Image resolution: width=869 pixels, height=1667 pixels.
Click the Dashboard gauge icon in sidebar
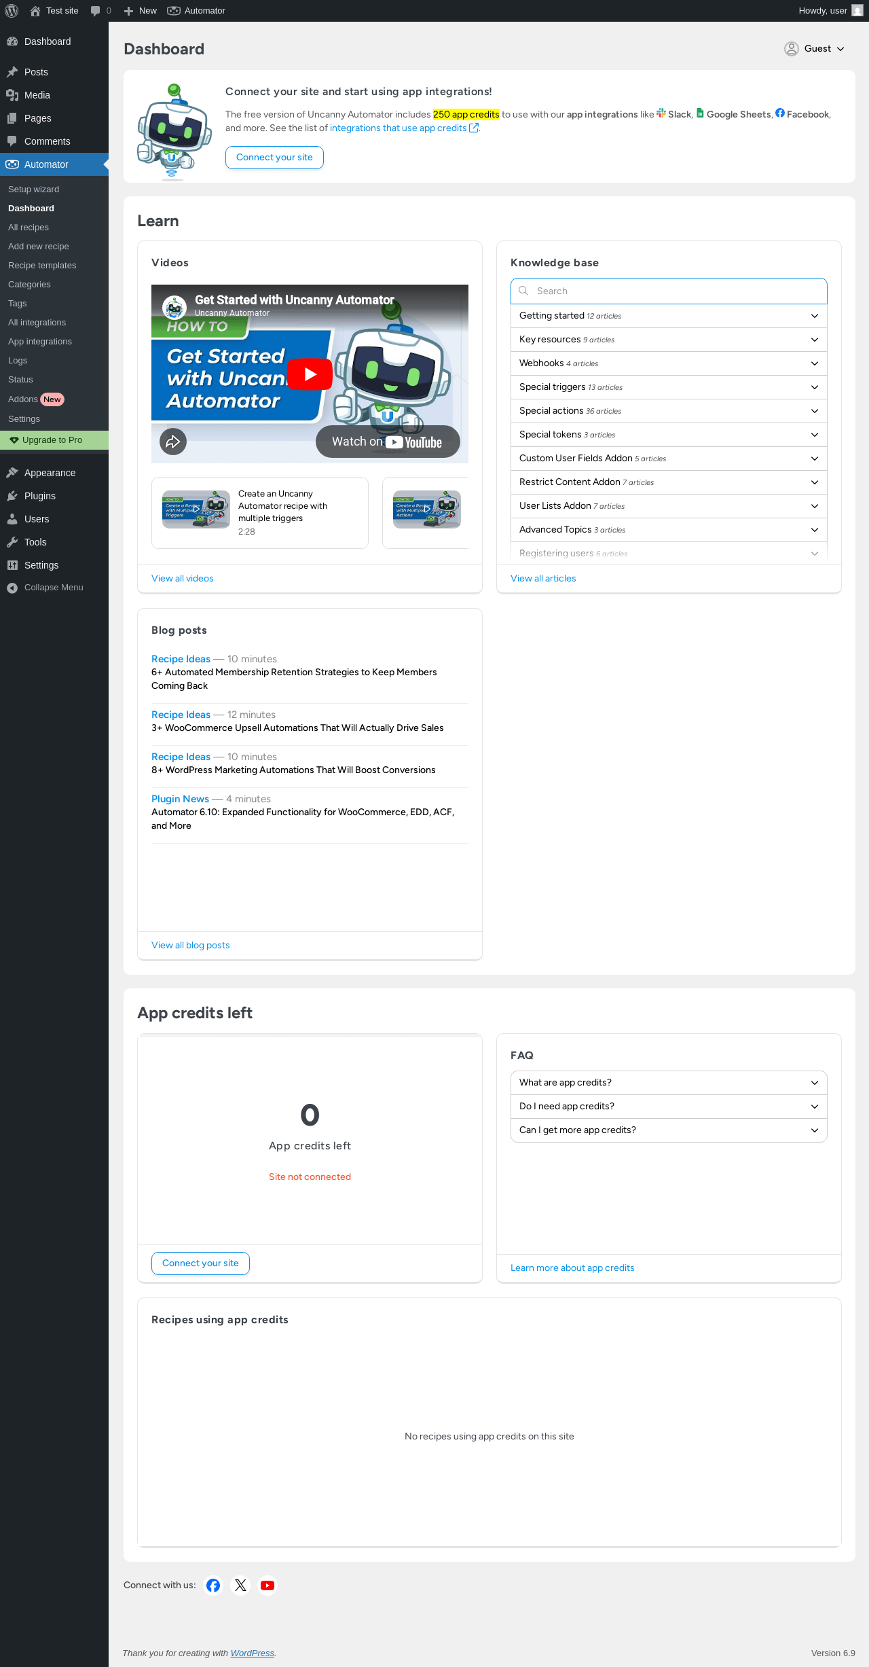[x=12, y=41]
